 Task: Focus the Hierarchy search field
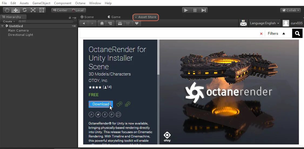tap(46, 21)
